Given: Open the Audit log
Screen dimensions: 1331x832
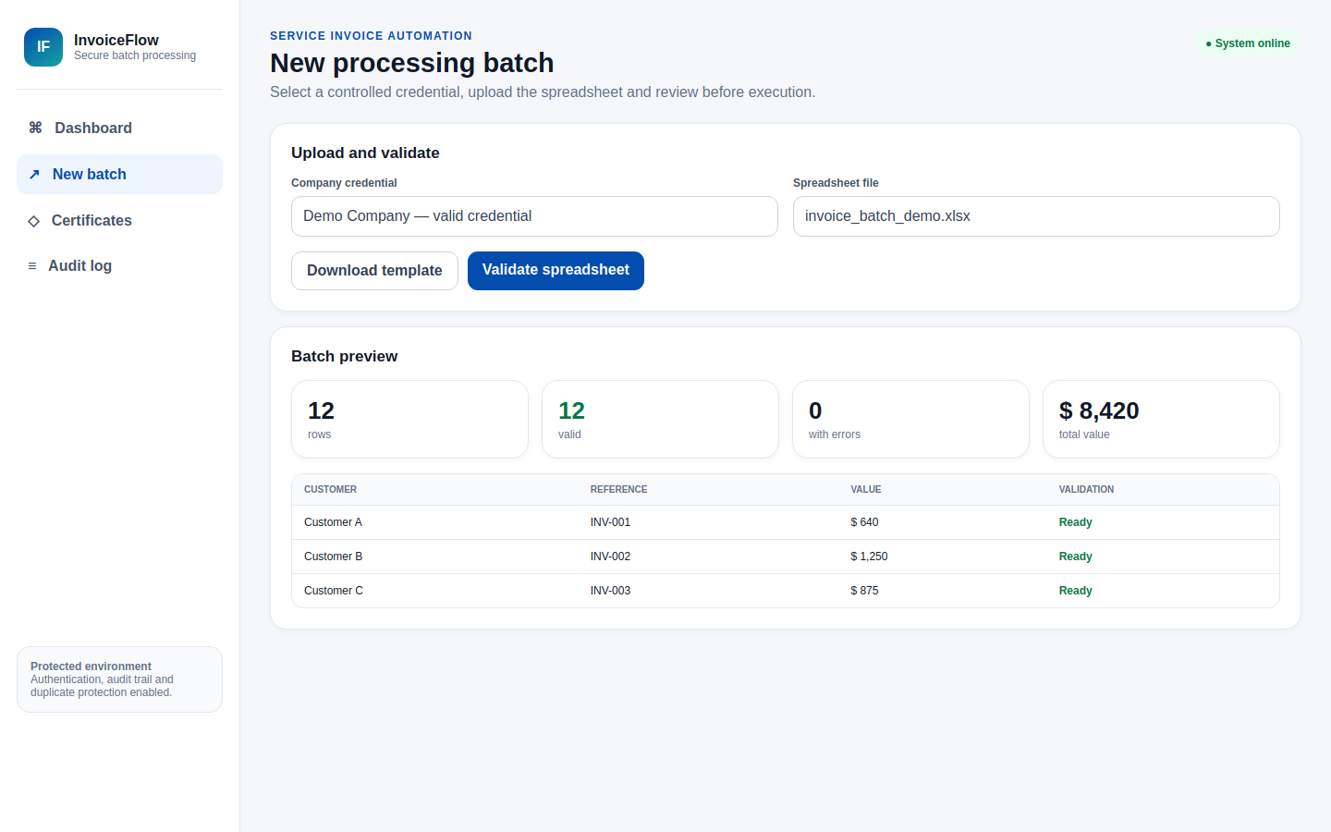Looking at the screenshot, I should (119, 266).
